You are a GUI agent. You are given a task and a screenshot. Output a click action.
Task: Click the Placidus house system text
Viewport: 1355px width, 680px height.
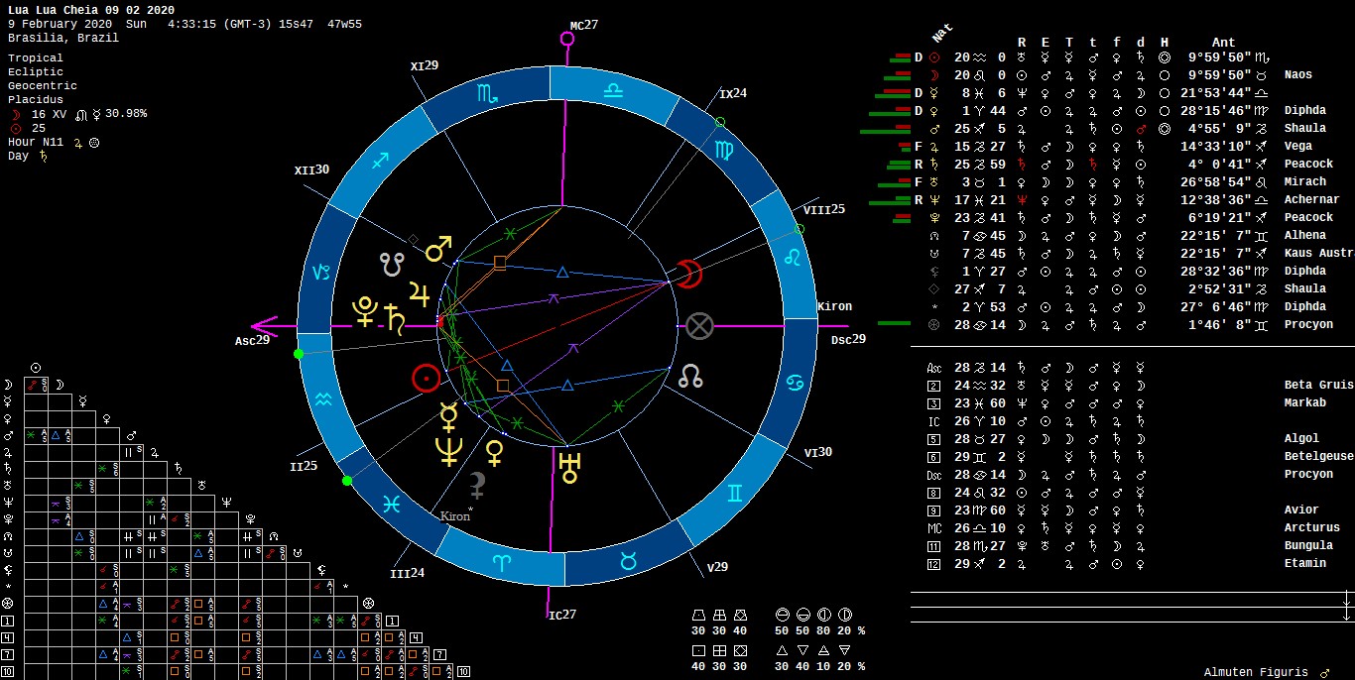(36, 99)
